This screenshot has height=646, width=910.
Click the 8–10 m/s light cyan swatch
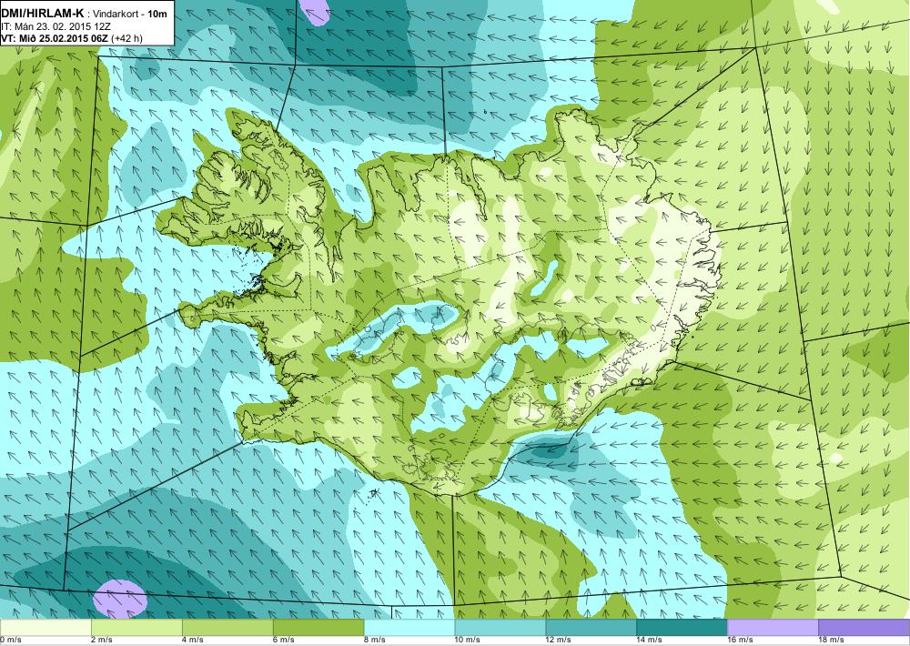[x=409, y=627]
